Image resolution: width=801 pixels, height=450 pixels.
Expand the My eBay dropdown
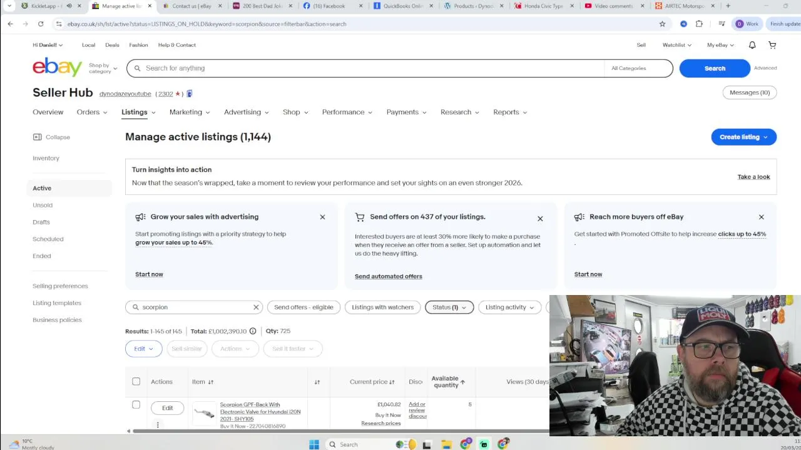pos(720,45)
